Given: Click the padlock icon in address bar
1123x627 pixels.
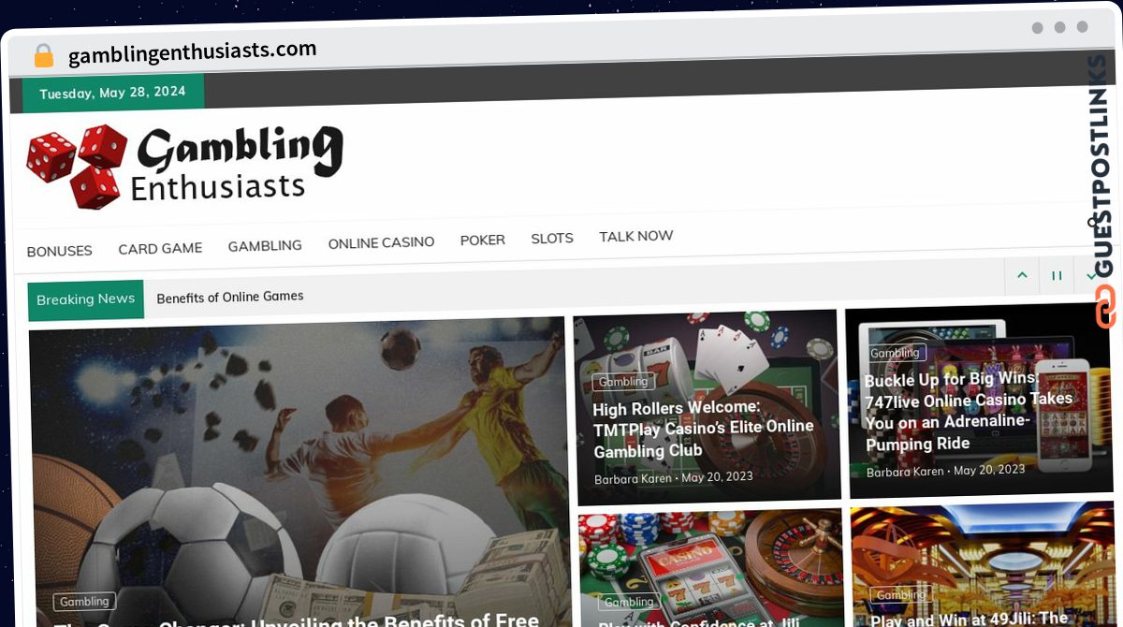Looking at the screenshot, I should [x=43, y=55].
